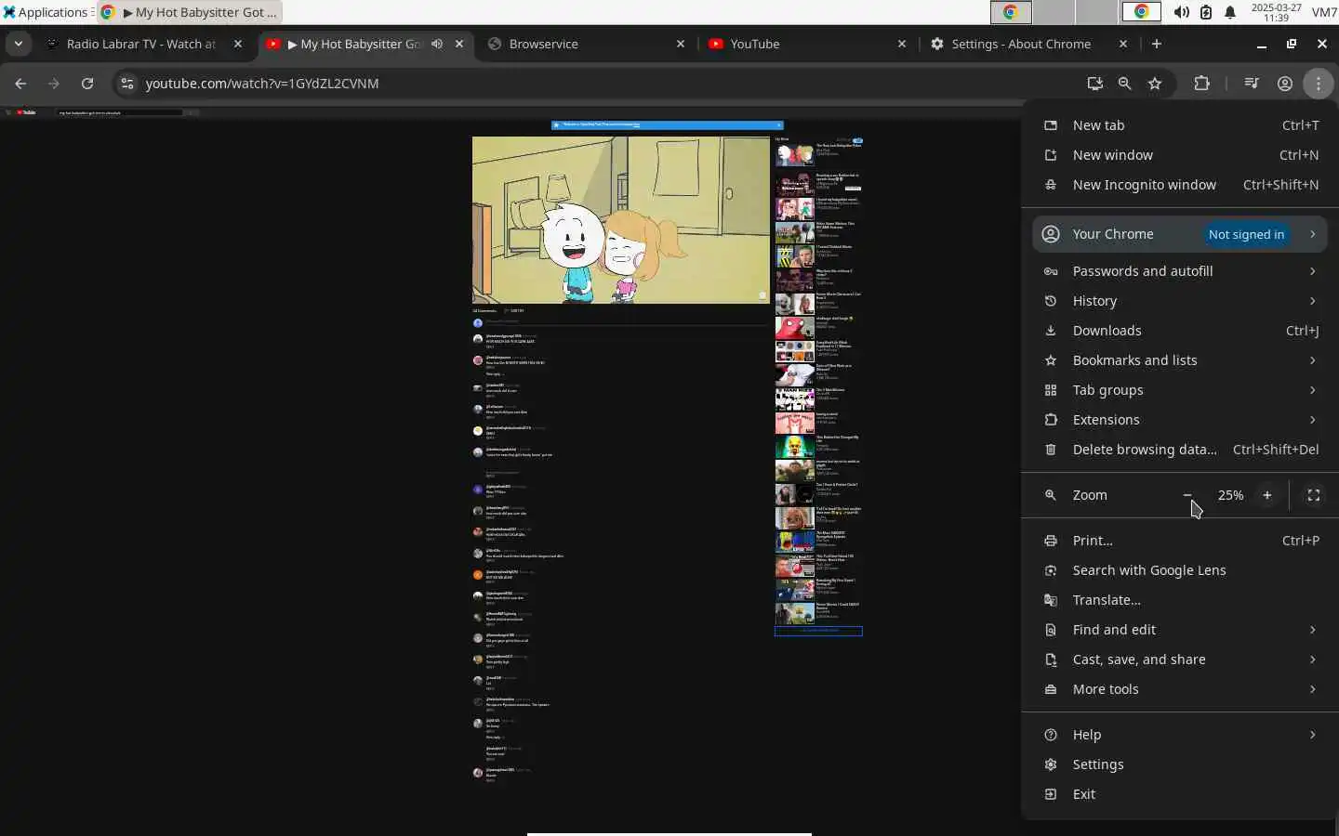Choose Delete browsing data menu entry
This screenshot has height=836, width=1339.
(x=1180, y=450)
